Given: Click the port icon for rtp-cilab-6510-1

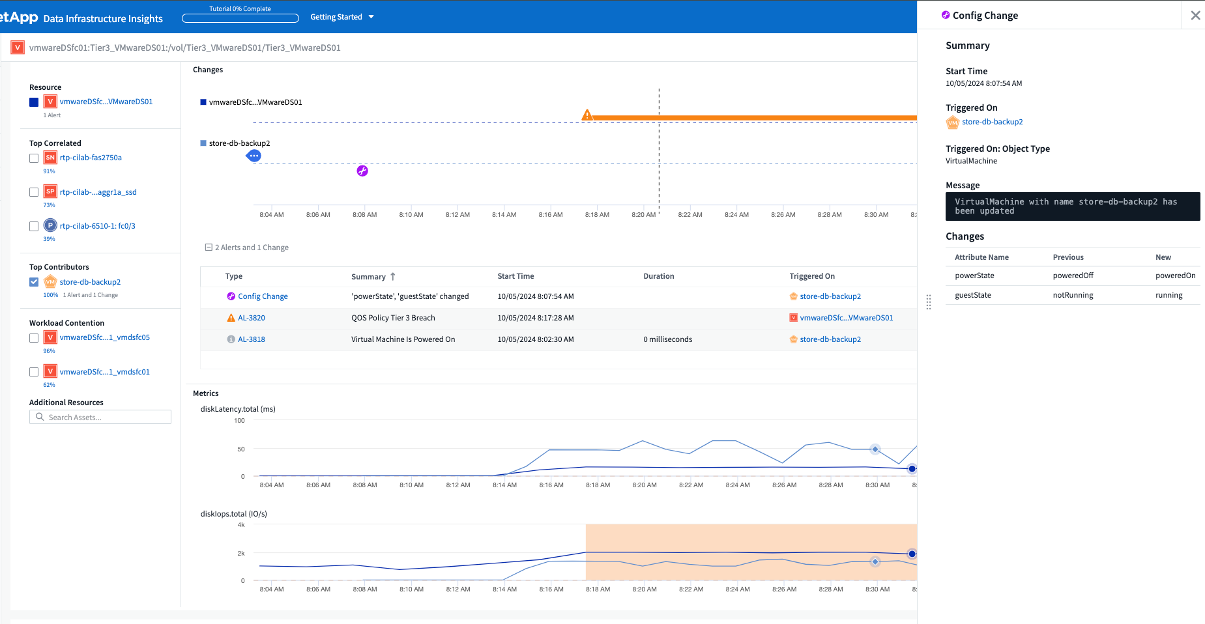Looking at the screenshot, I should tap(50, 225).
